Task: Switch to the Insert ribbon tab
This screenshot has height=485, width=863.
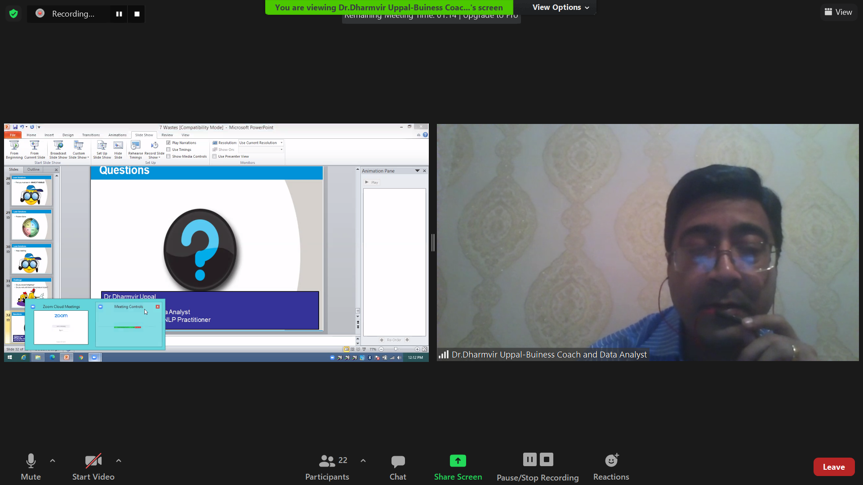Action: pos(49,135)
